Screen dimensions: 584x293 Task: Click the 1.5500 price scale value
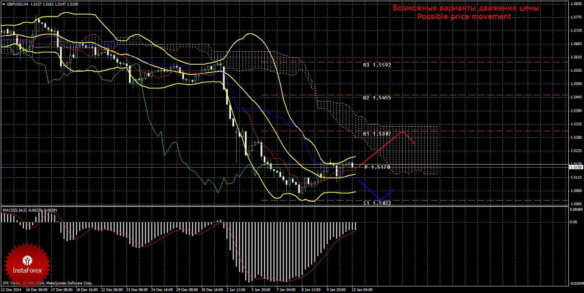click(x=576, y=84)
